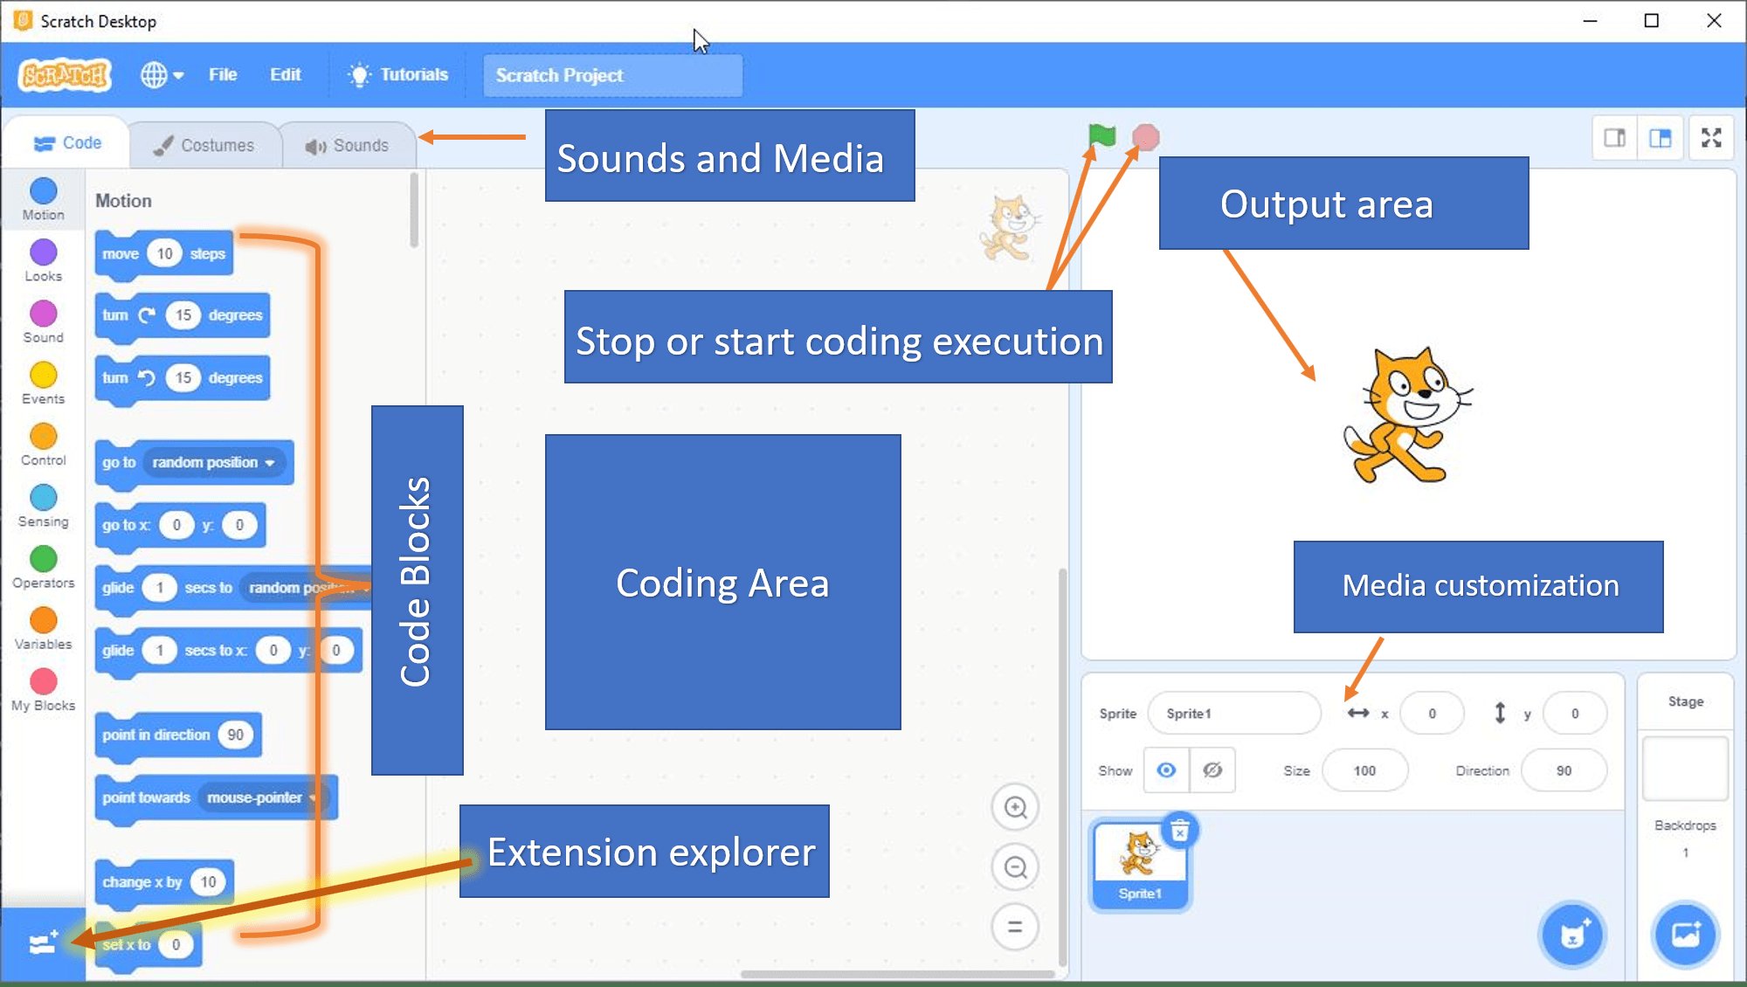This screenshot has width=1747, height=987.
Task: Hide the sprite with the crossed-eye toggle
Action: (x=1212, y=770)
